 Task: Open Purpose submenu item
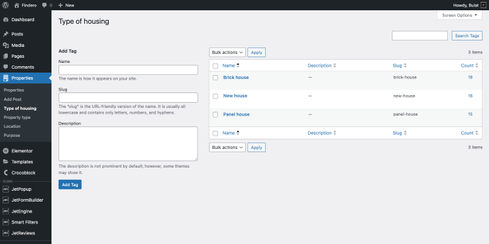(12, 135)
